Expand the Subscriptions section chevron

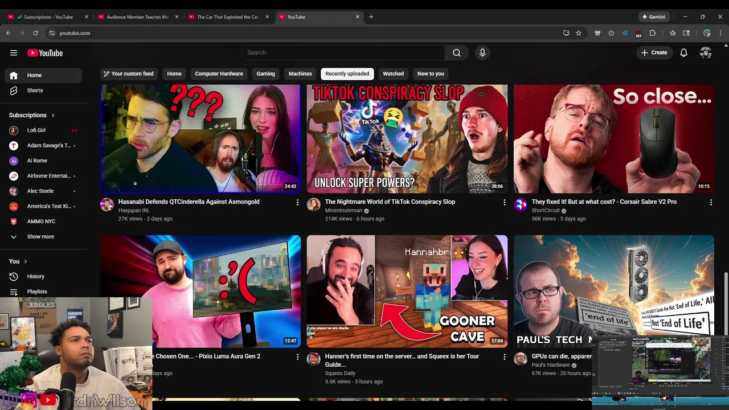[x=53, y=116]
